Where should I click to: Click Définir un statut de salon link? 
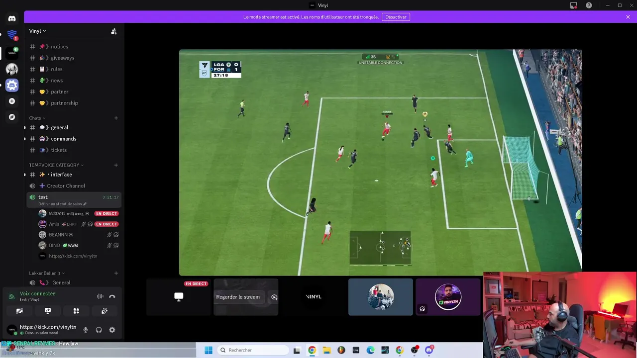(60, 204)
